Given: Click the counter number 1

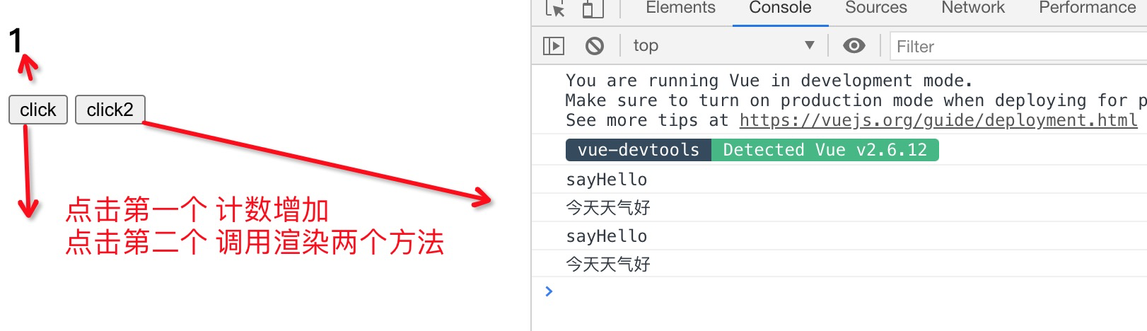Looking at the screenshot, I should [x=16, y=40].
